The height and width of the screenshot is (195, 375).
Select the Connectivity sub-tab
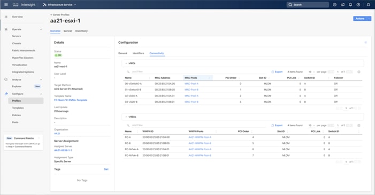coord(157,53)
